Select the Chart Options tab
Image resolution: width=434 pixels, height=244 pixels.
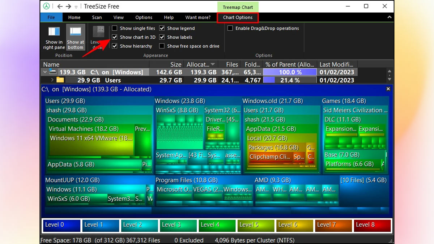pos(238,17)
